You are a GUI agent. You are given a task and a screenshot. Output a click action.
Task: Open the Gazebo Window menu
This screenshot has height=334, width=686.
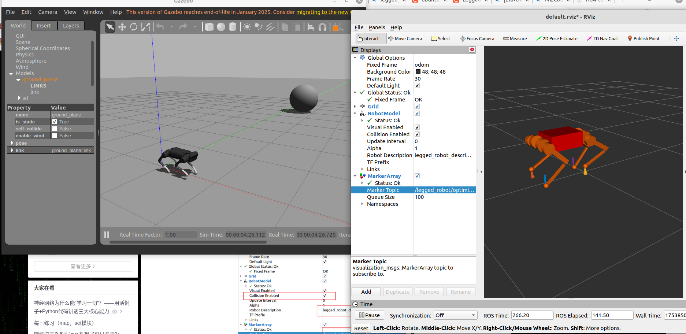click(x=93, y=12)
